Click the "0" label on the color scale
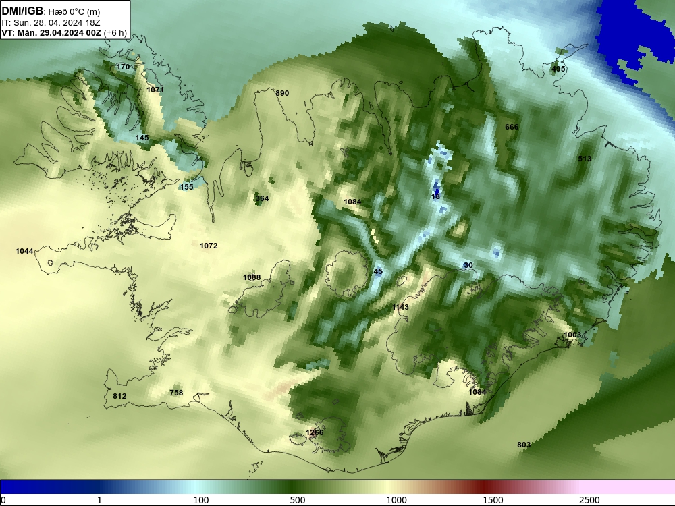Viewport: 675px width, 506px height. point(3,499)
